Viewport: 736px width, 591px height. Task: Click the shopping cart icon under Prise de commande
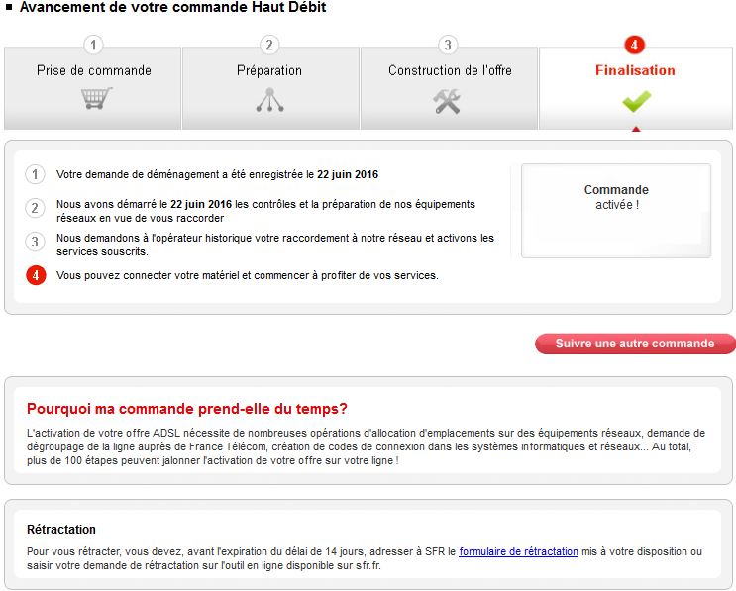click(97, 99)
